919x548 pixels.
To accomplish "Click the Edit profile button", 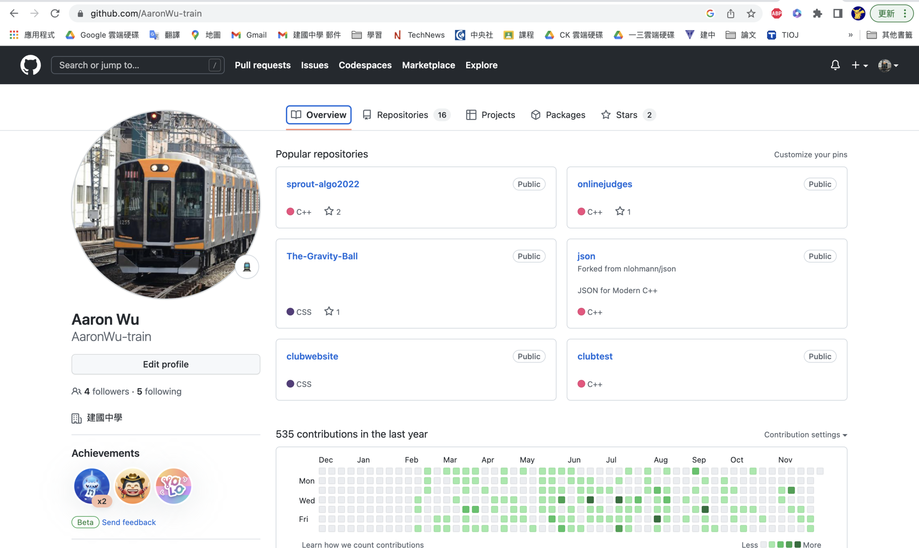I will [x=166, y=364].
